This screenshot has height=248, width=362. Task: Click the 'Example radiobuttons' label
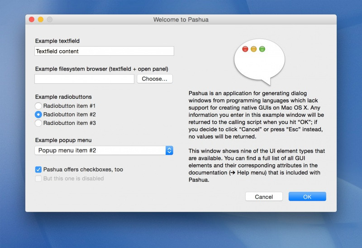(x=63, y=97)
